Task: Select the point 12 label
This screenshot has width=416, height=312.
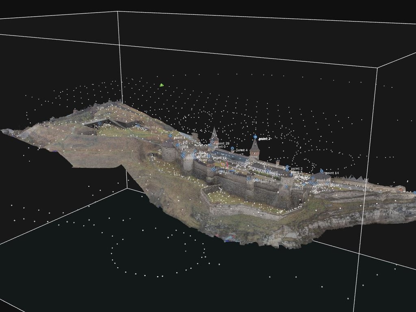Action: pyautogui.click(x=219, y=158)
